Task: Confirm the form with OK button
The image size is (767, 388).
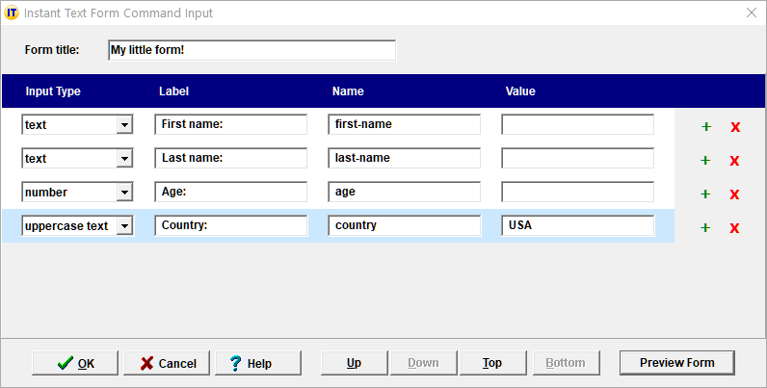Action: point(75,363)
